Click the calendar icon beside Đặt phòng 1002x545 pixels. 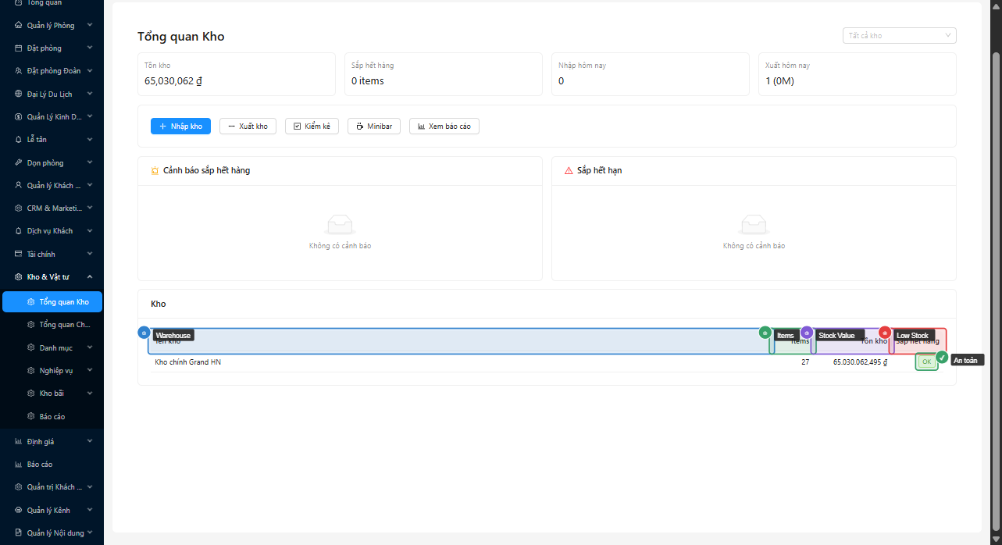19,48
